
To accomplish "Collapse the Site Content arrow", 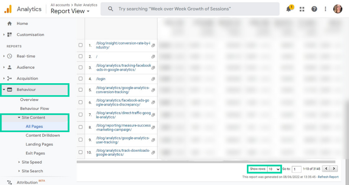I will point(19,118).
